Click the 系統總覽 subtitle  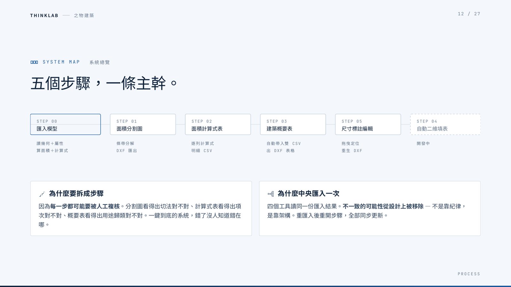[99, 63]
